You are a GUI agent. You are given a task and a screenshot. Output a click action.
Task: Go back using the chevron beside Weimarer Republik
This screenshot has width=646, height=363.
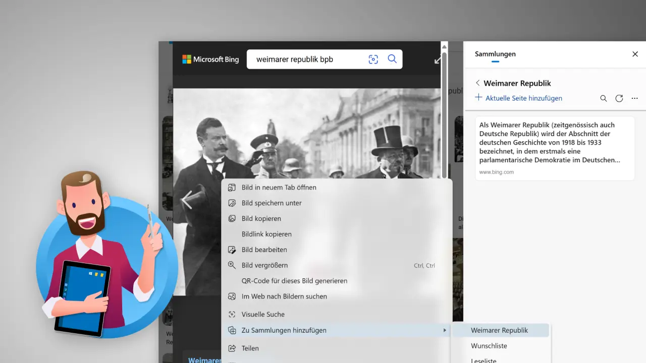[x=477, y=83]
